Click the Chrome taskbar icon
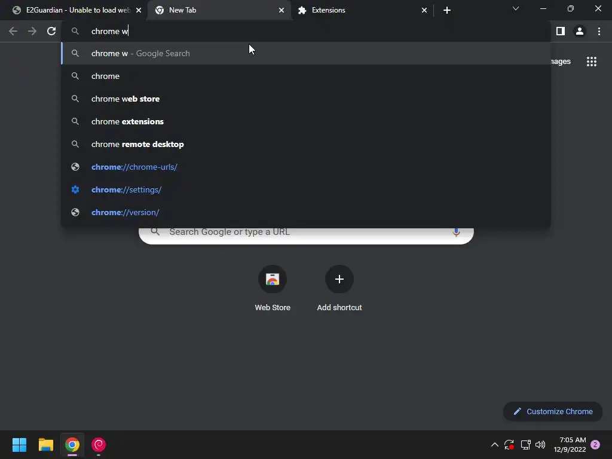Image resolution: width=612 pixels, height=459 pixels. coord(72,445)
